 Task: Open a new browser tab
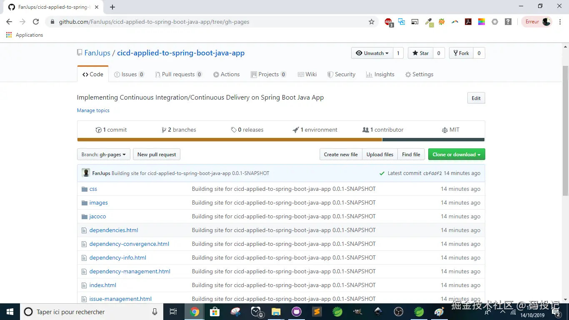click(x=112, y=7)
